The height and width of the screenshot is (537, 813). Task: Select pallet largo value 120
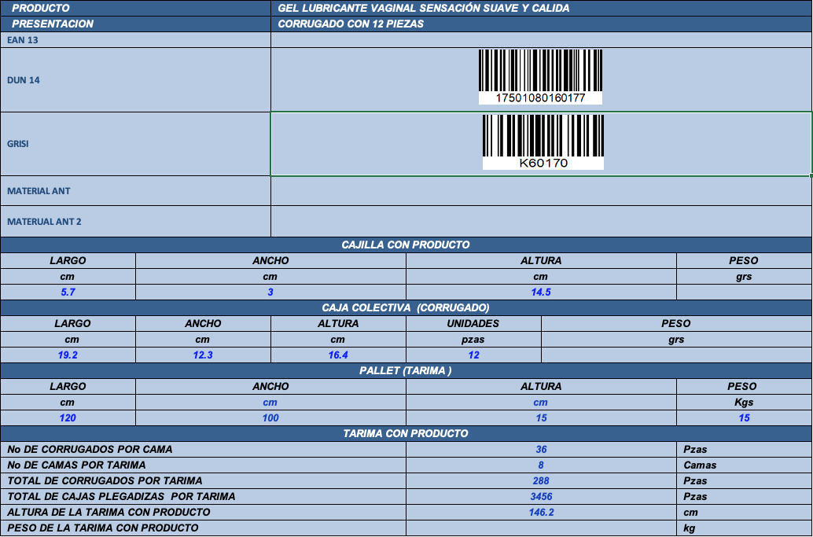pyautogui.click(x=68, y=417)
